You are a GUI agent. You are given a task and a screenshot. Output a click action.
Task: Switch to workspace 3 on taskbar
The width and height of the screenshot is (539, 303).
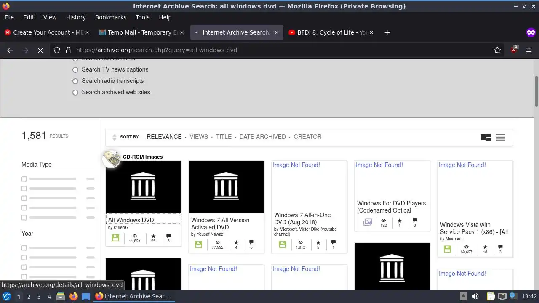(x=39, y=296)
